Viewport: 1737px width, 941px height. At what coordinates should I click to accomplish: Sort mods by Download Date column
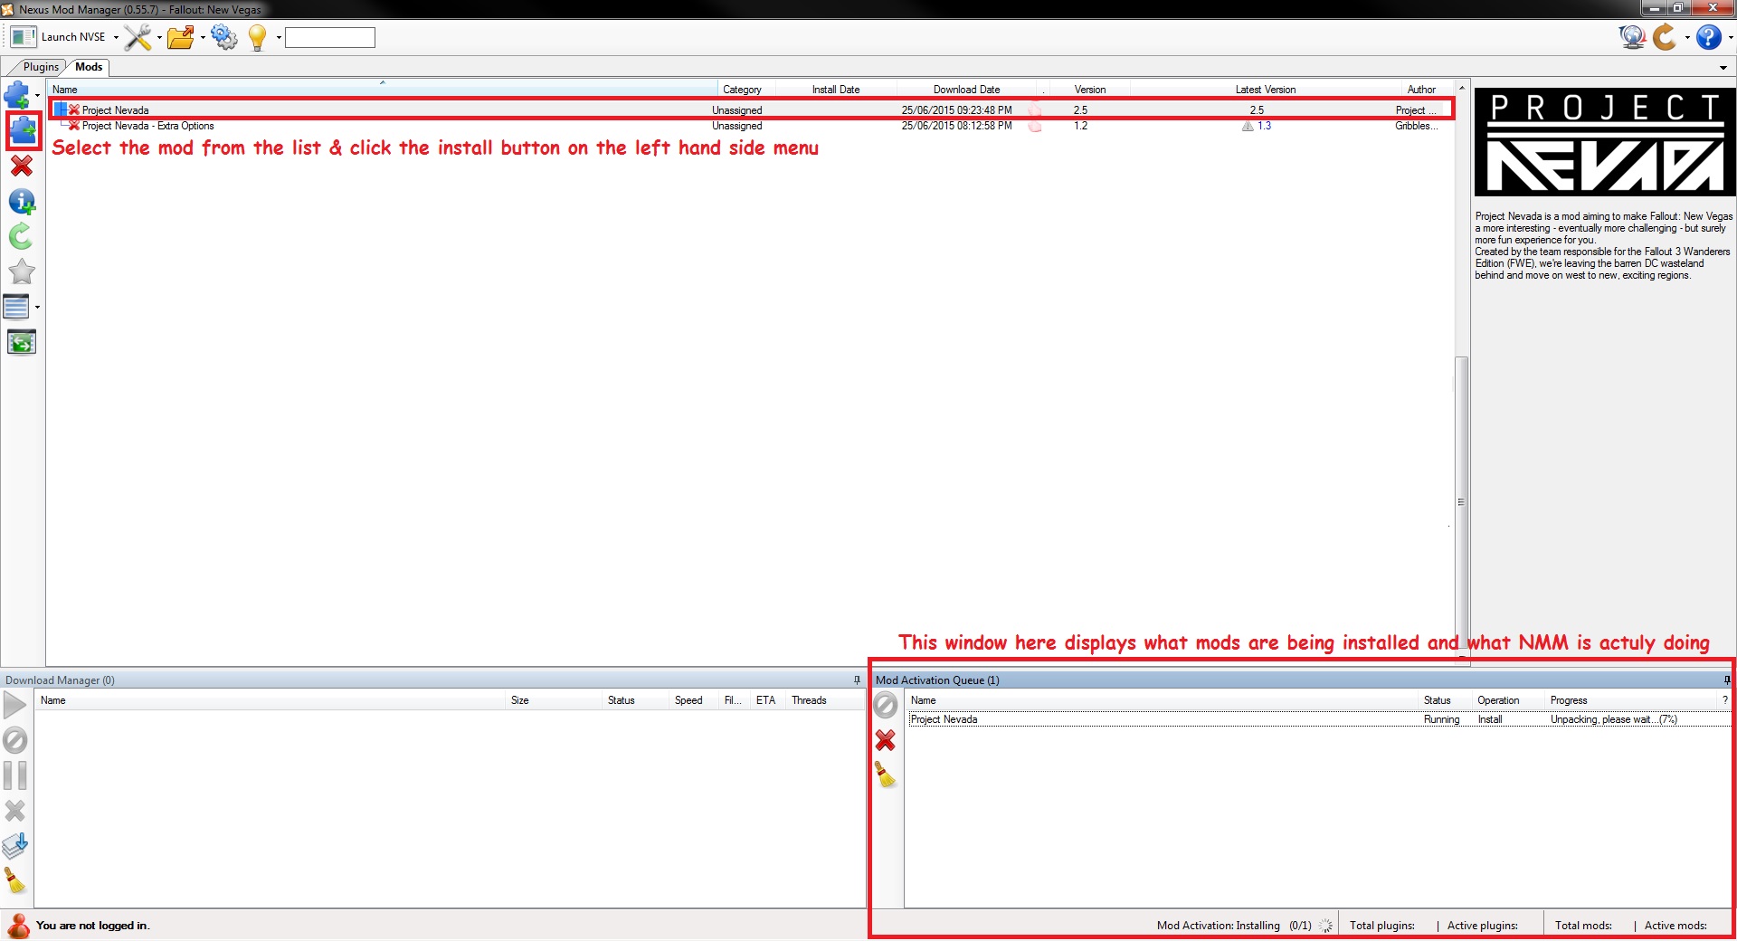click(x=967, y=90)
